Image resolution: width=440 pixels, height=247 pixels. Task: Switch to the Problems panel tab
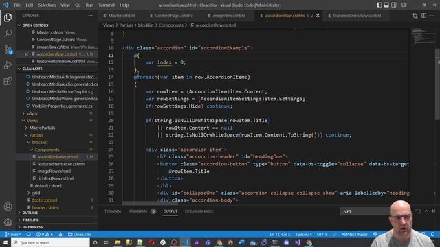(x=138, y=211)
